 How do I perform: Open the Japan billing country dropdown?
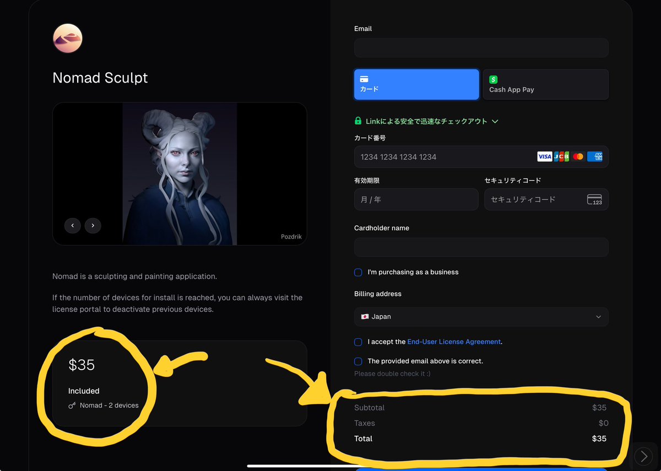click(481, 317)
